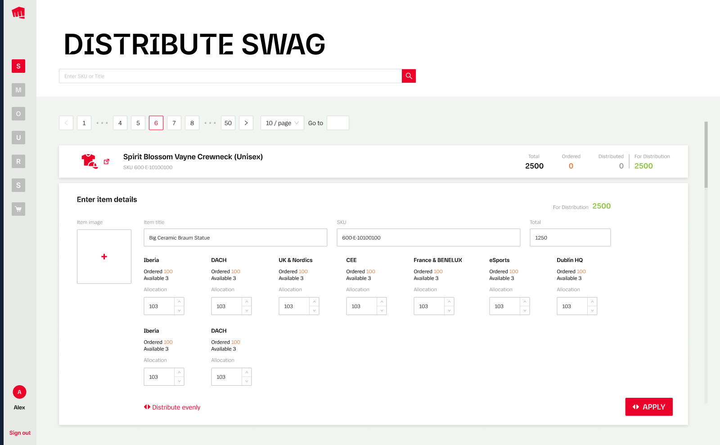This screenshot has height=445, width=720.
Task: Select page 7 in pagination
Action: [174, 123]
